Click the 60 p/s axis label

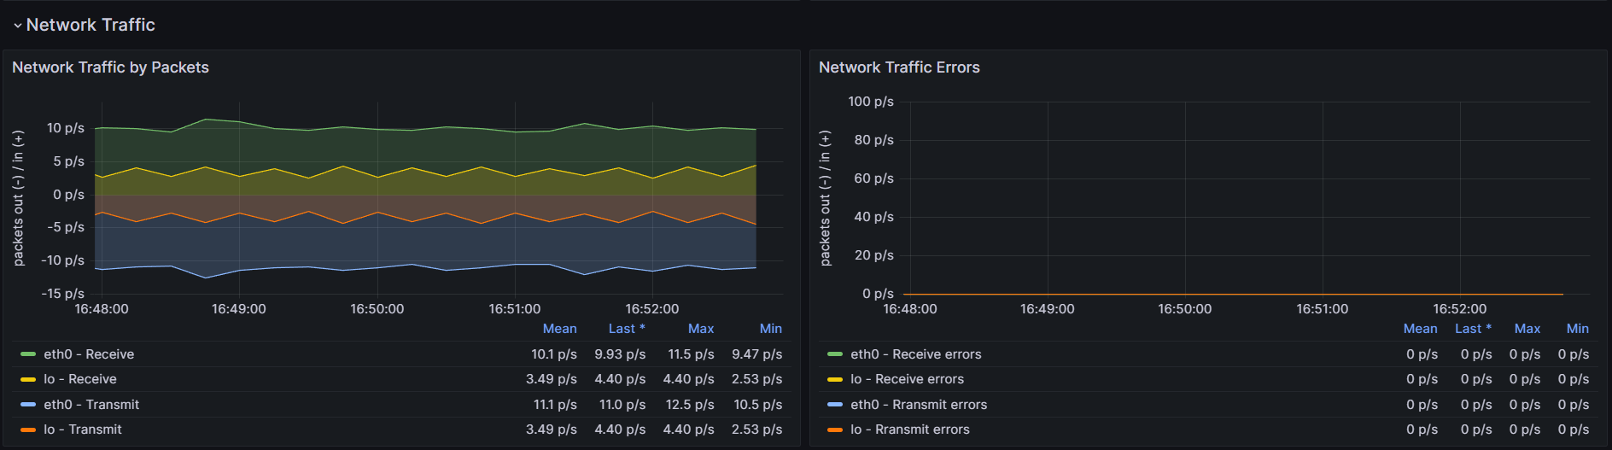click(x=873, y=178)
